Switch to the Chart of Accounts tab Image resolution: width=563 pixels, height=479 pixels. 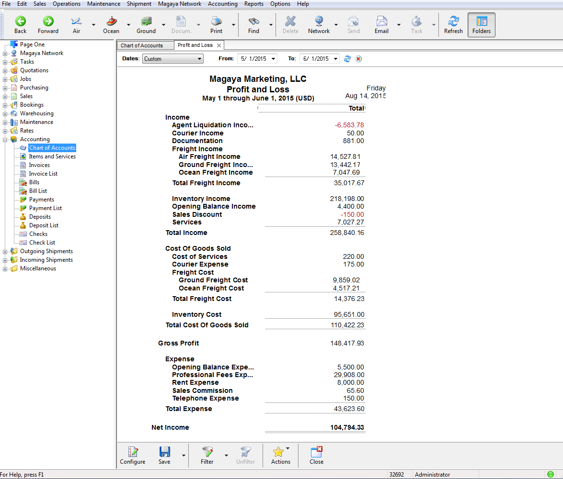pos(142,45)
